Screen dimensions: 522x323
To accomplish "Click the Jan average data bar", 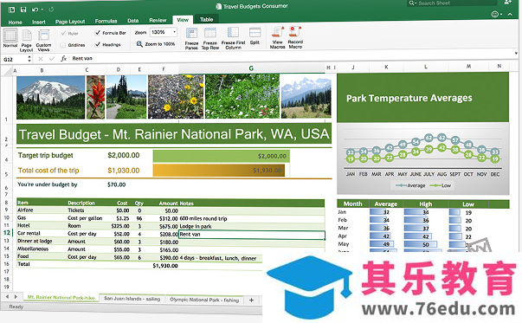I will (x=378, y=212).
